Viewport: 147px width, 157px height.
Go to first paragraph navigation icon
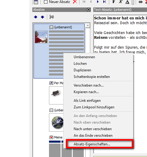(x=84, y=2)
